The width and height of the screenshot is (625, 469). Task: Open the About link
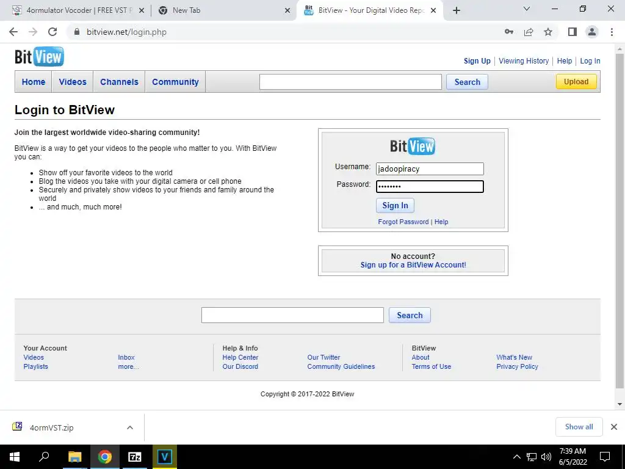pyautogui.click(x=421, y=357)
